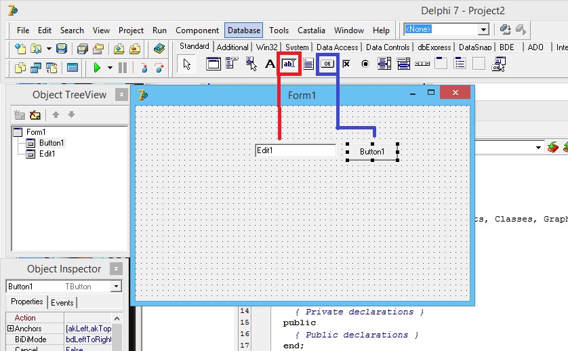Click the Save All toolbar icon
Viewport: 568px width, 351px height.
point(83,49)
